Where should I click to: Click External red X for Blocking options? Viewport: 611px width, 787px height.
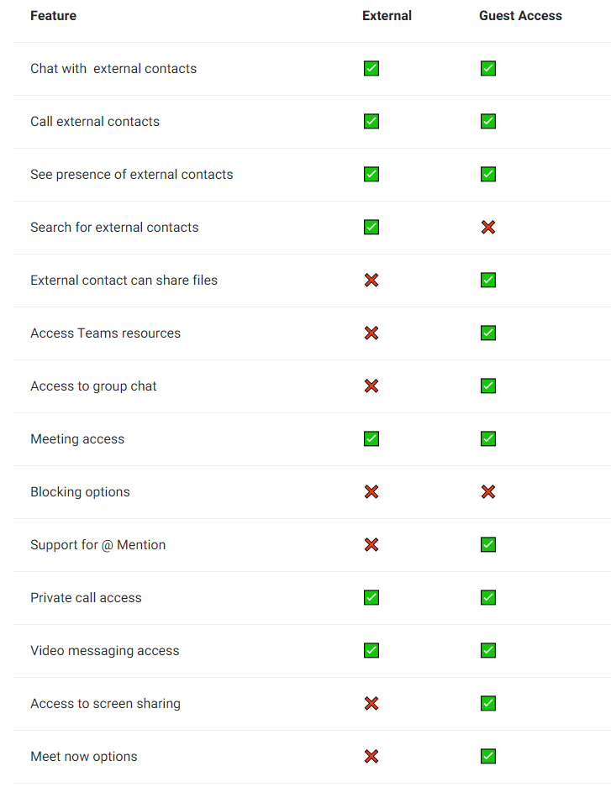pos(371,492)
